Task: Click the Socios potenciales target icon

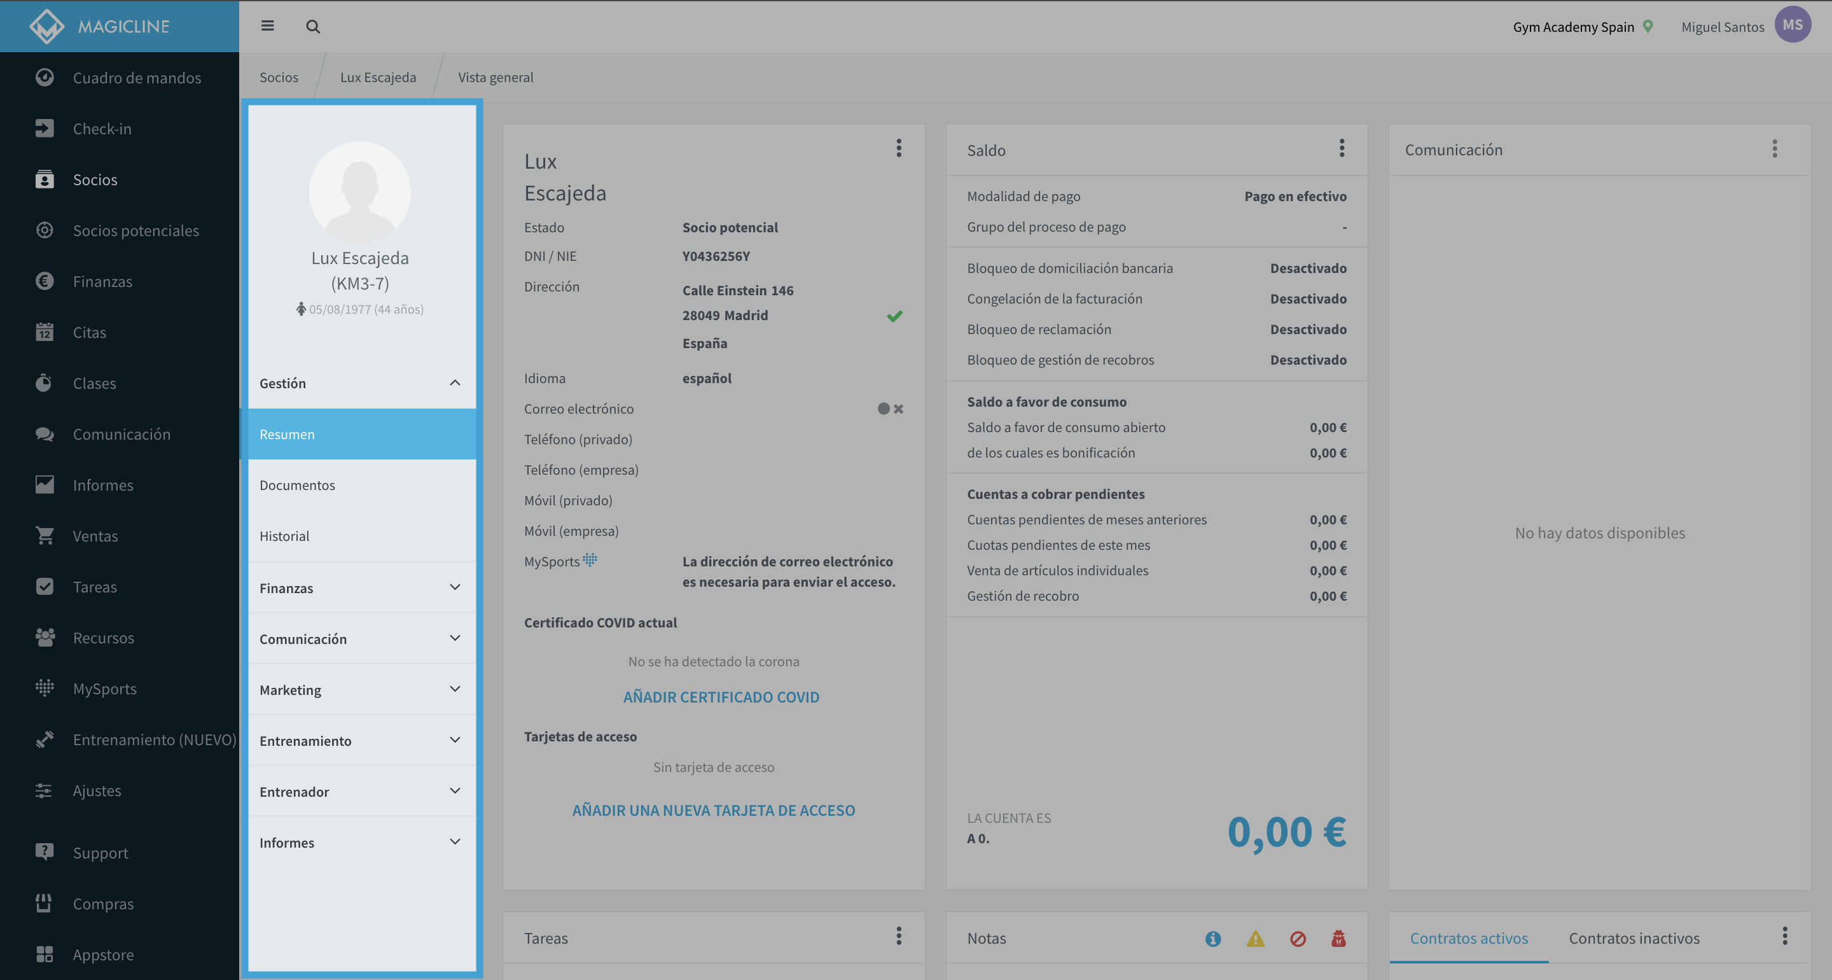Action: click(x=45, y=230)
